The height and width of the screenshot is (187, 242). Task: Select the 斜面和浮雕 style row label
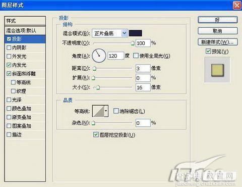click(x=24, y=74)
